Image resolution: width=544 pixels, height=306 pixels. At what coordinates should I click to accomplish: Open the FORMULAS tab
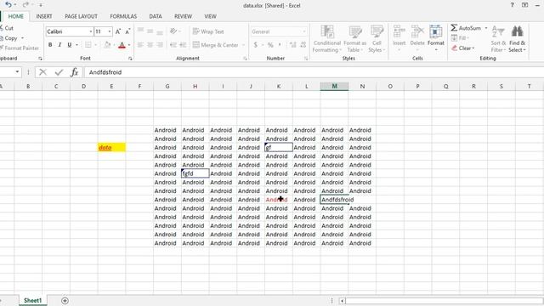(123, 16)
